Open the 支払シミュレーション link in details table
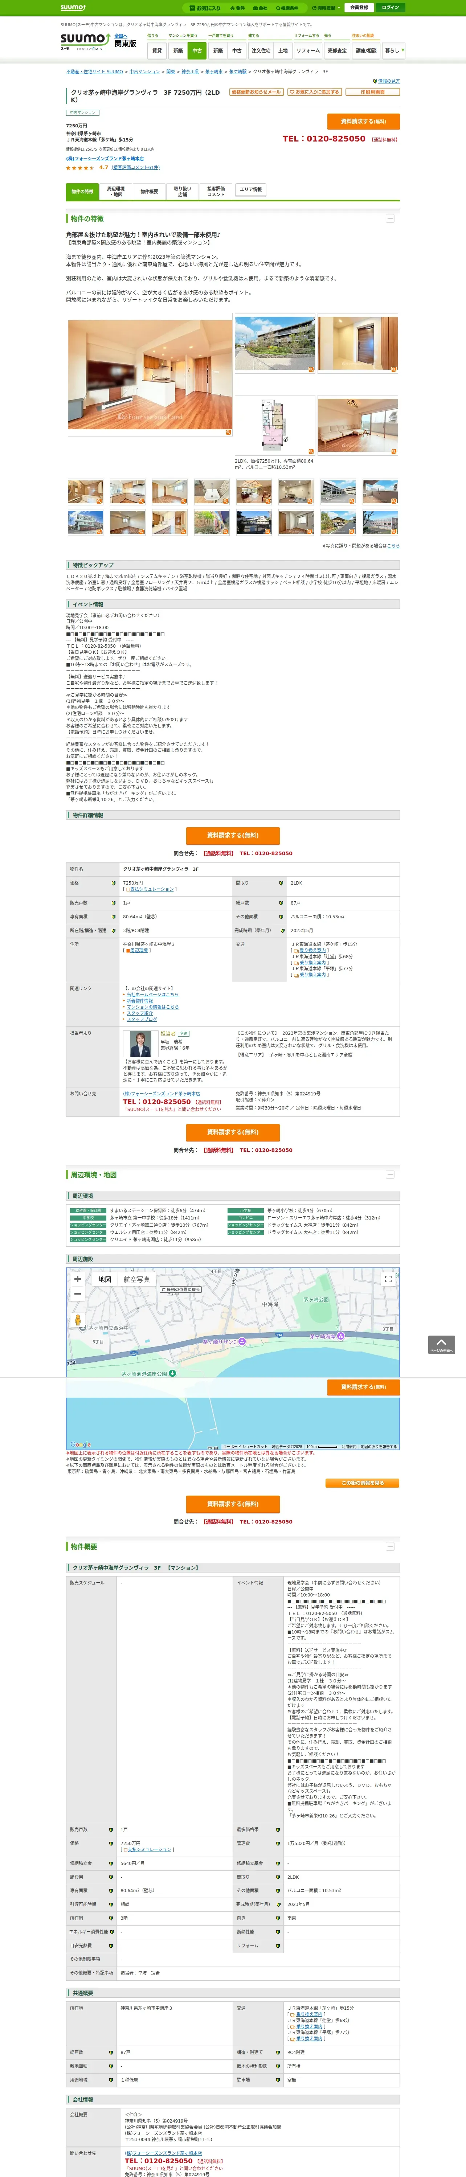 point(151,889)
